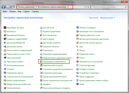Click the Автозапуск icon
The width and height of the screenshot is (129, 93).
tap(5, 31)
